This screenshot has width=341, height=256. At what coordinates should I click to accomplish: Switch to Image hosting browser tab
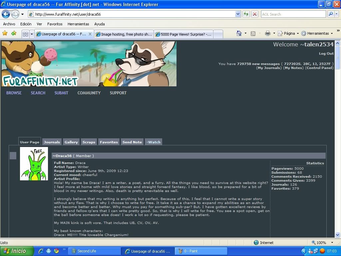tap(124, 34)
